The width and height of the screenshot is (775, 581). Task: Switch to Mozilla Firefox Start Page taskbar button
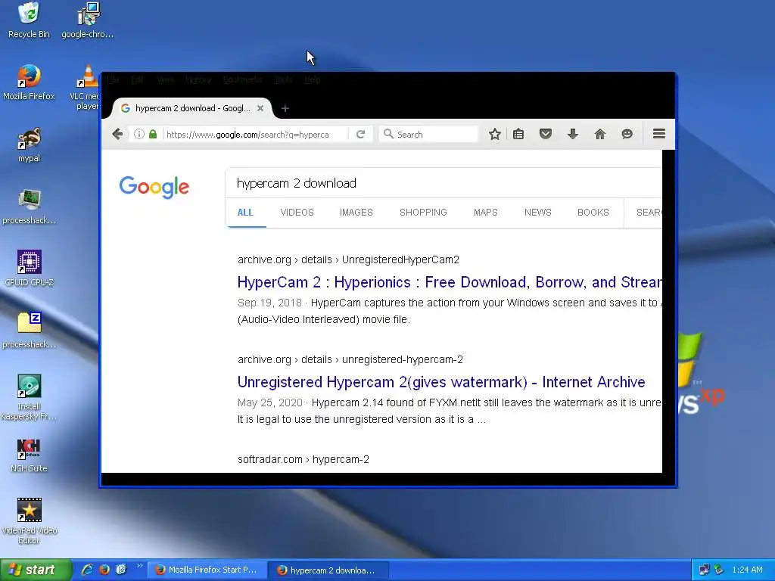click(207, 570)
